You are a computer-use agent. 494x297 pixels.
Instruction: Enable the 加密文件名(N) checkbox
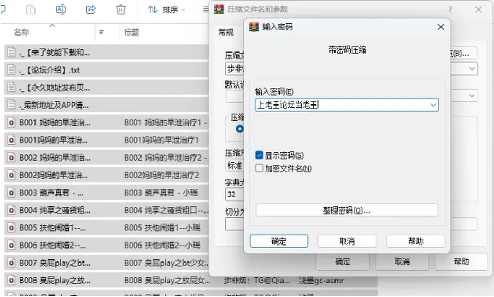[259, 168]
